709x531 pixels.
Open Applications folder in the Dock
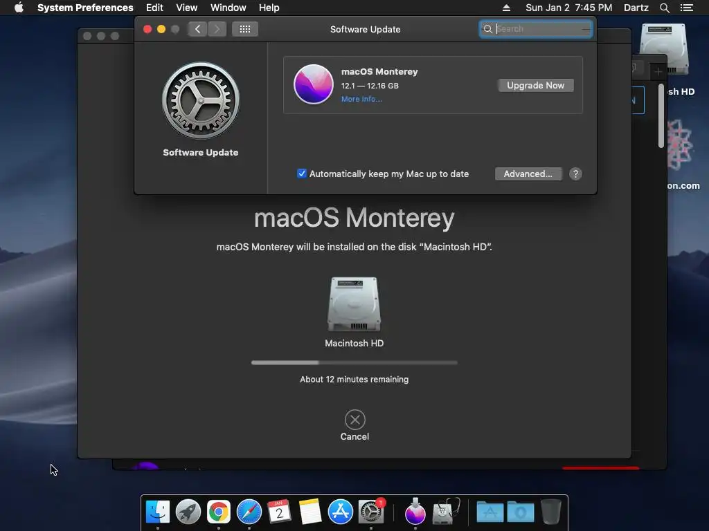coord(490,512)
